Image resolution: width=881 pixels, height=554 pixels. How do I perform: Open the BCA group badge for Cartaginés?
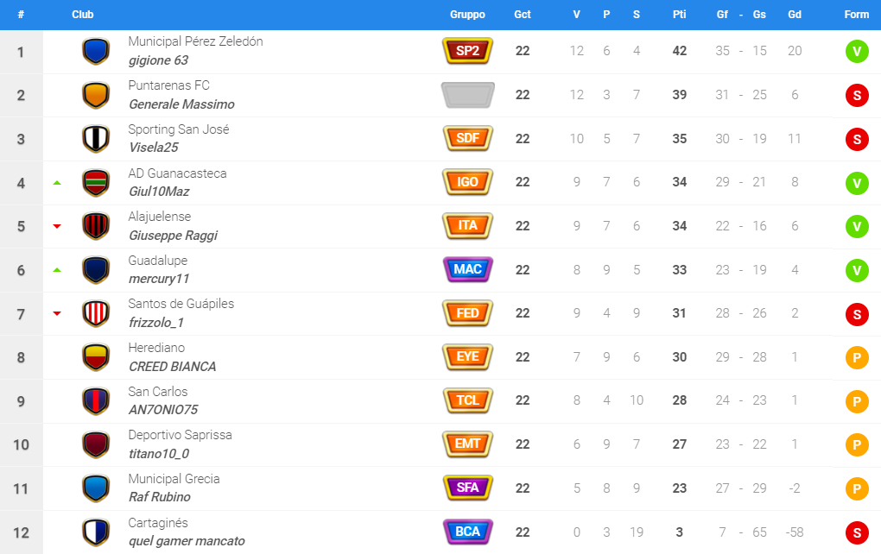467,532
